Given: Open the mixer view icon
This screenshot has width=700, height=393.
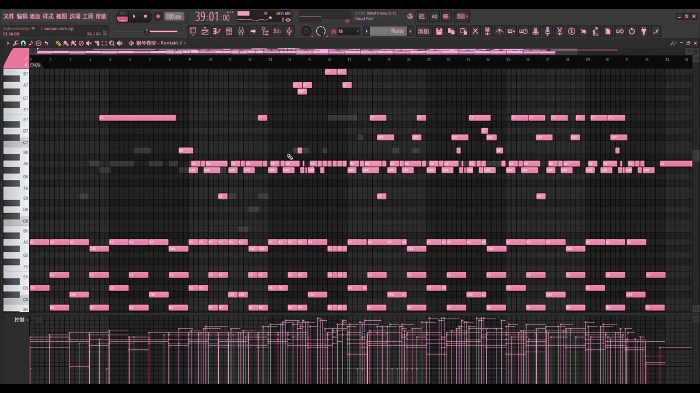Looking at the screenshot, I should pos(240,31).
